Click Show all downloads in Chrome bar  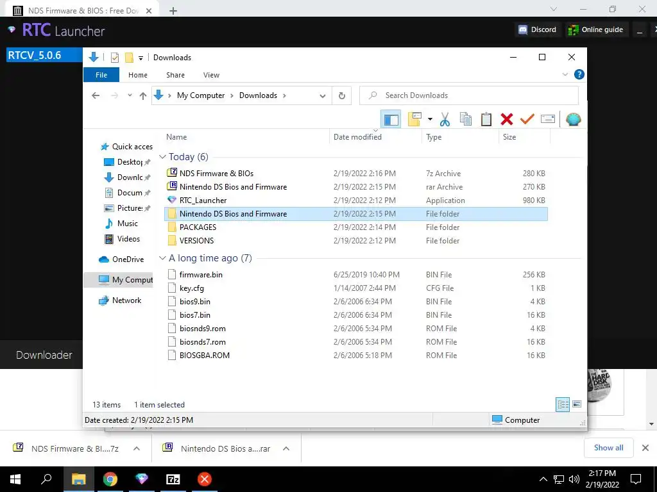pyautogui.click(x=608, y=448)
